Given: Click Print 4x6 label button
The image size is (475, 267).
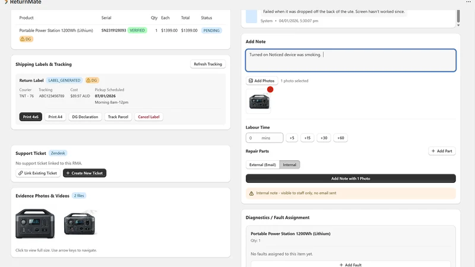Looking at the screenshot, I should pos(31,117).
